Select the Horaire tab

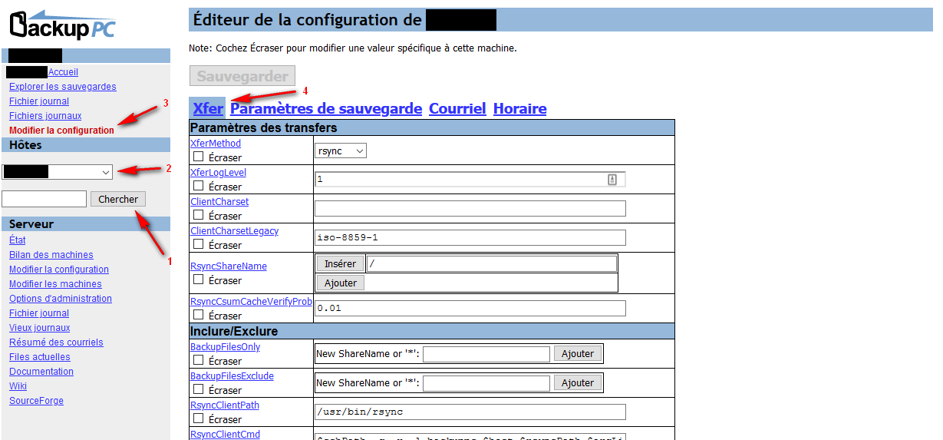point(519,108)
